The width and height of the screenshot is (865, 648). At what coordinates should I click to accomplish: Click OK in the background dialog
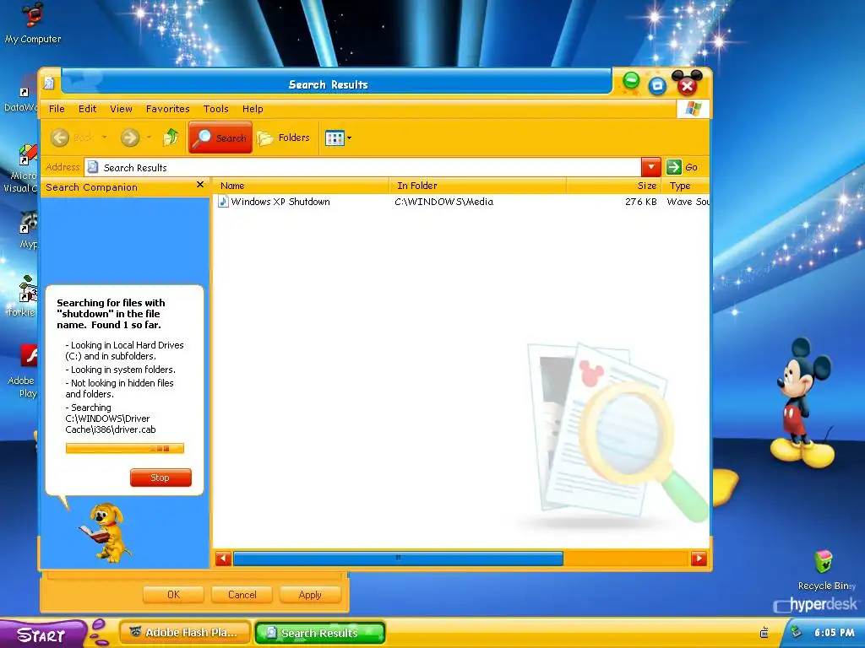[173, 595]
